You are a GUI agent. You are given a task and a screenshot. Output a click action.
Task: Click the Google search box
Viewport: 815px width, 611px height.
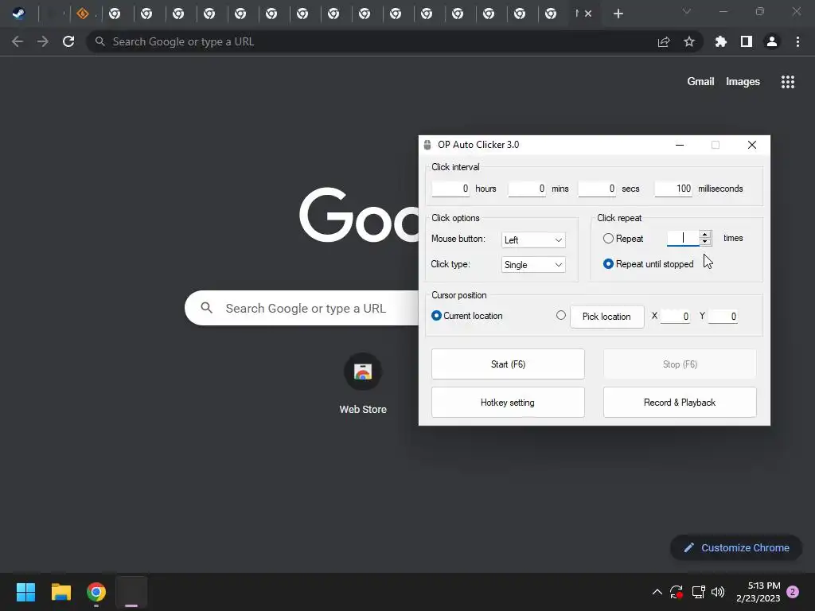pos(302,308)
